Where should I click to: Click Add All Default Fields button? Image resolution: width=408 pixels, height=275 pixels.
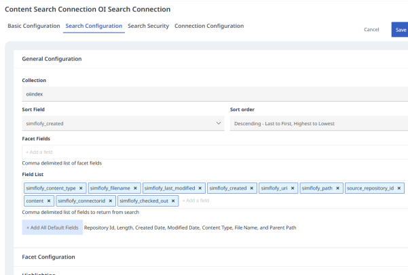coord(52,228)
